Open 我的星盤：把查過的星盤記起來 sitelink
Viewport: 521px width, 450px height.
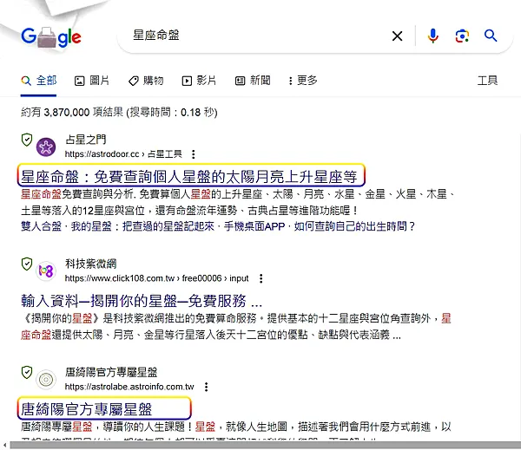(x=142, y=226)
